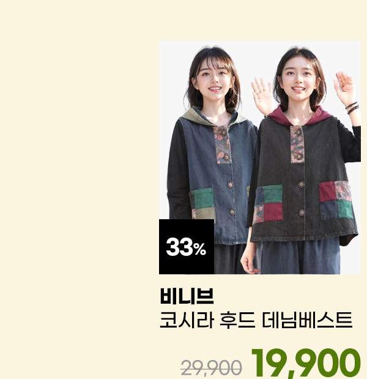Click the floral-trimmed pocket on the black vest

point(336,200)
